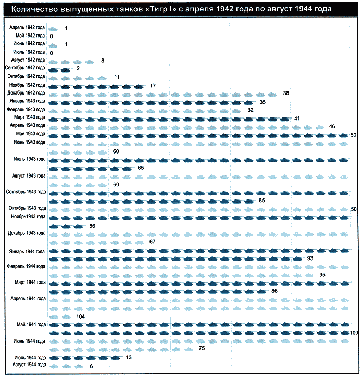This screenshot has width=362, height=376.
Task: Click the value 38 for Декабрь 1942
Action: (286, 93)
